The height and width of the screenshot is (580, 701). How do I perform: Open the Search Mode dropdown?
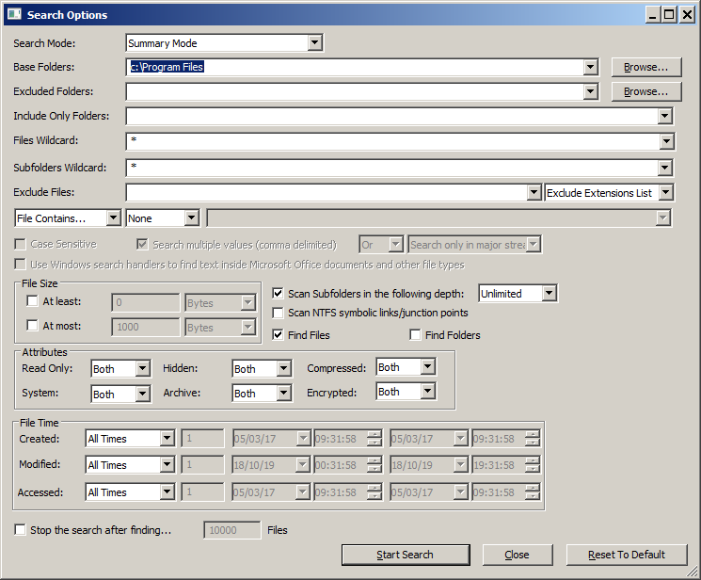[x=314, y=43]
